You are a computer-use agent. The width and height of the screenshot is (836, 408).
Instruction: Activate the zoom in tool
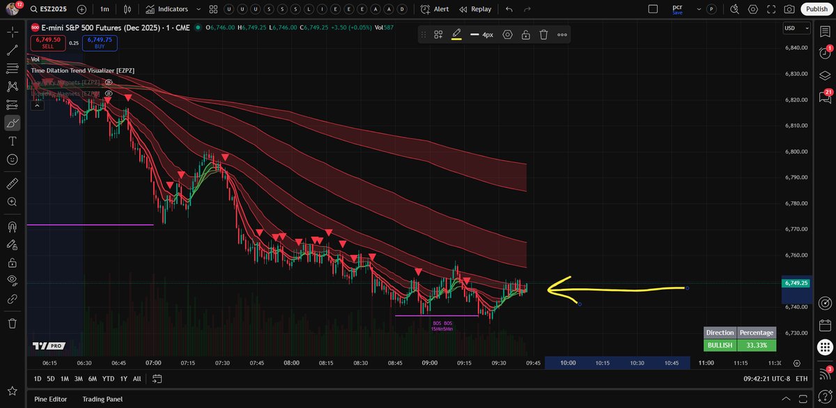pyautogui.click(x=13, y=201)
